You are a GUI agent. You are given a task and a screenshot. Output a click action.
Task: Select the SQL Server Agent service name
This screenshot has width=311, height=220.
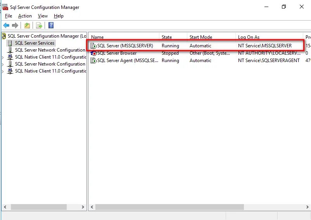[128, 61]
